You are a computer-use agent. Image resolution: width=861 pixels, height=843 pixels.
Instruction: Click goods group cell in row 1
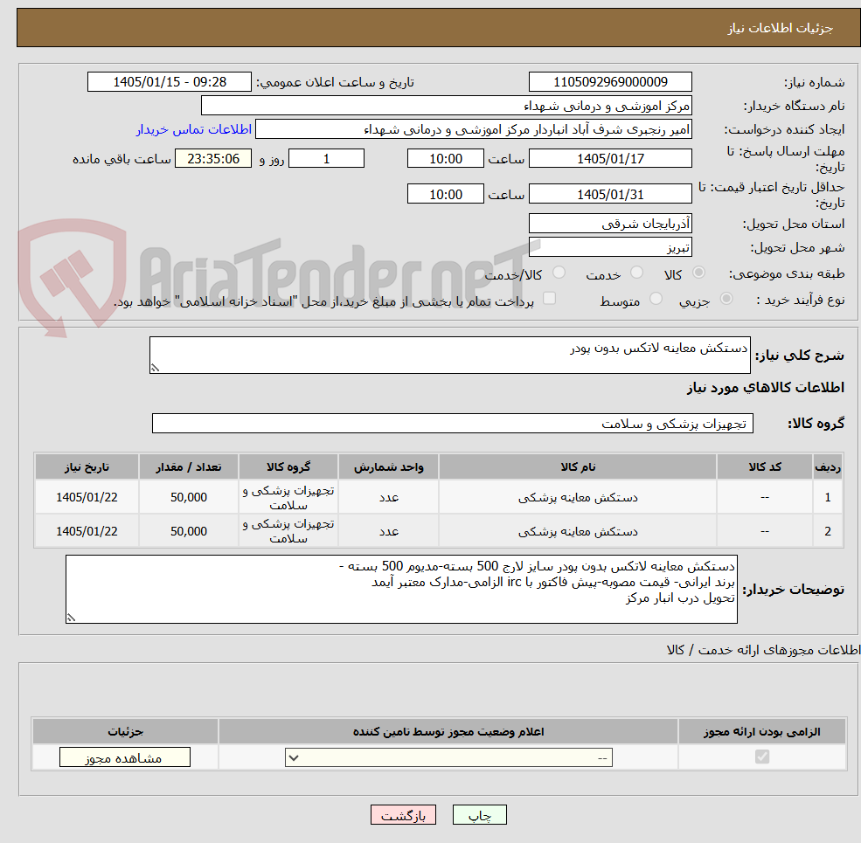(x=288, y=497)
